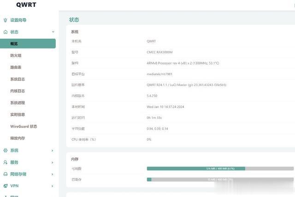The height and width of the screenshot is (197, 295).
Task: Click the 内存 section heading
Action: point(75,159)
